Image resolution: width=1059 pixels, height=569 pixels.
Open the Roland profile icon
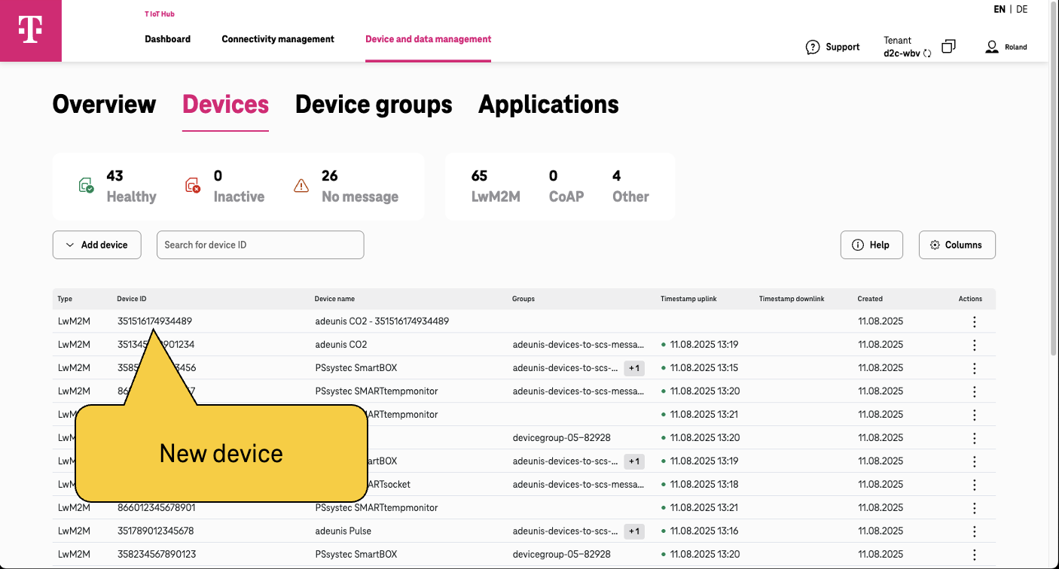(991, 46)
